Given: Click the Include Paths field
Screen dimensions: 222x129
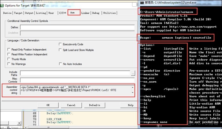Looking at the screenshot, I should (x=75, y=73).
